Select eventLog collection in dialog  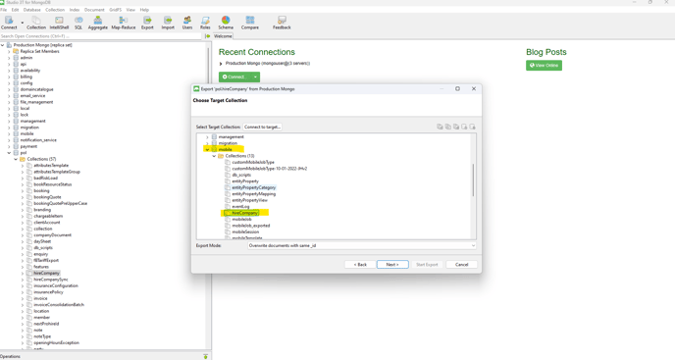[x=240, y=207]
